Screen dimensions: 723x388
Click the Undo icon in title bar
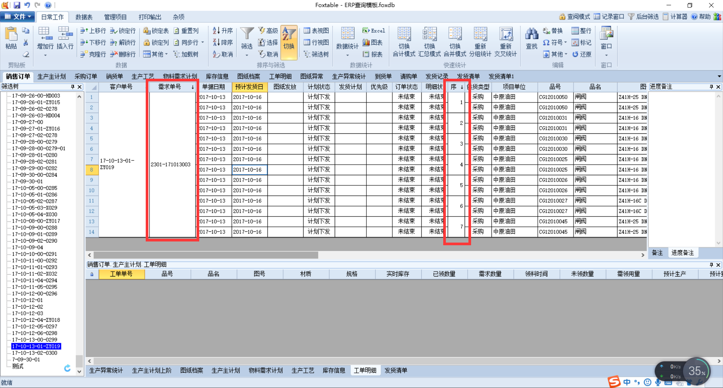click(x=27, y=5)
